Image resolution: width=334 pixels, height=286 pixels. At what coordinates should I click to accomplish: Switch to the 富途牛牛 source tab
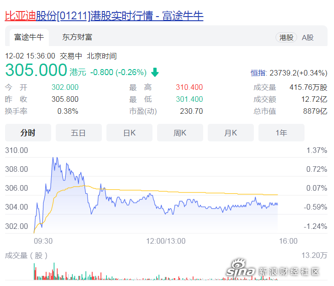pyautogui.click(x=29, y=37)
